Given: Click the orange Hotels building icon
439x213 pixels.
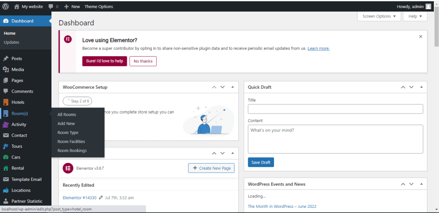Looking at the screenshot, I should point(6,102).
